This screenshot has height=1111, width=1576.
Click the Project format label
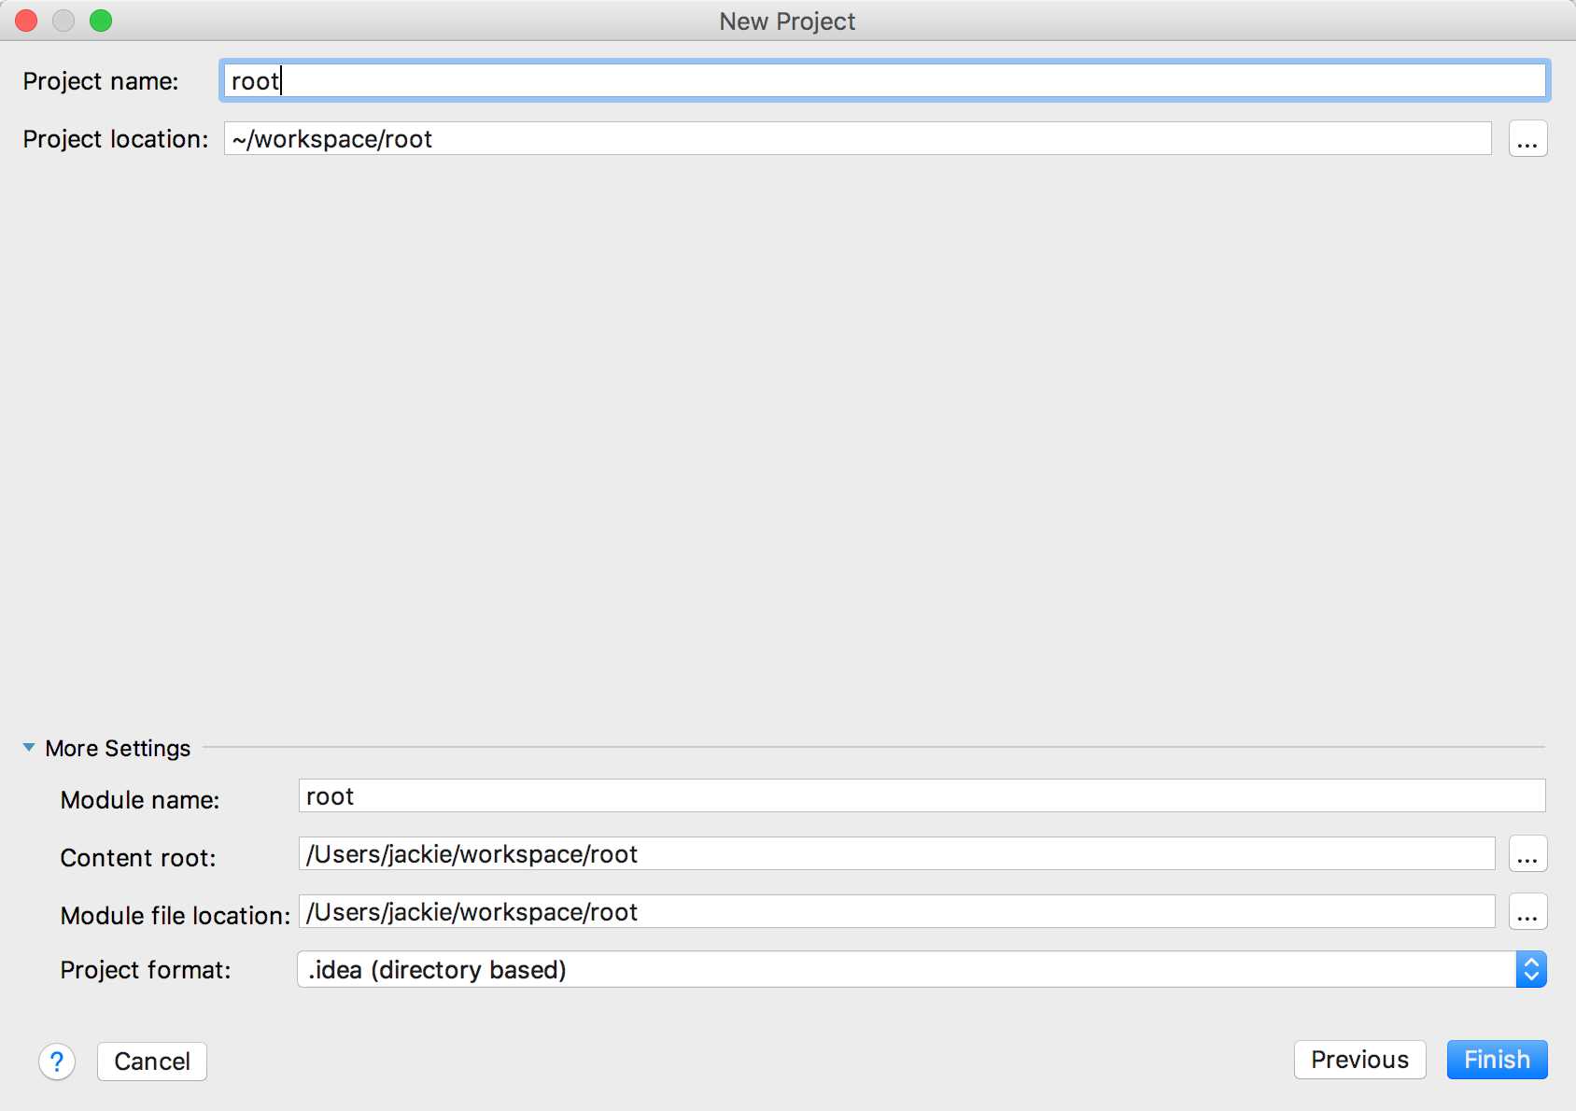[146, 970]
